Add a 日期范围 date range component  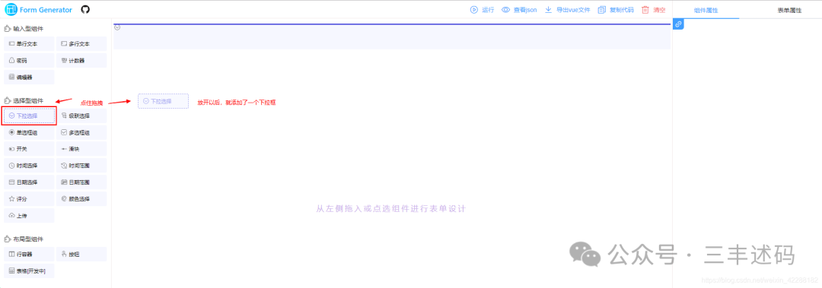point(81,182)
